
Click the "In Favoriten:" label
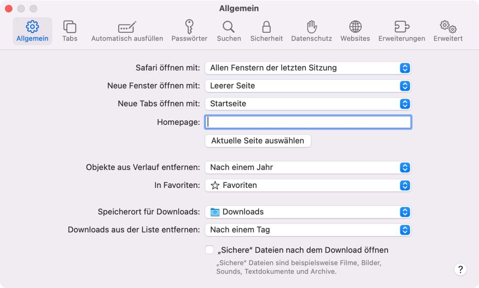click(177, 185)
